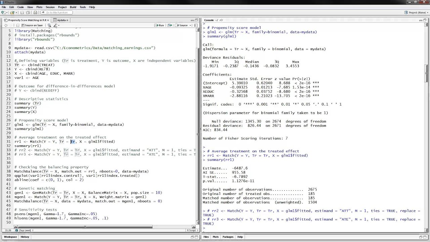
Task: Click the Run button
Action: tap(159, 25)
